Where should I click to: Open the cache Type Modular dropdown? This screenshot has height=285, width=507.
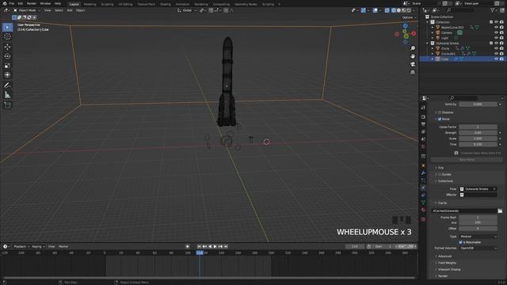click(478, 237)
